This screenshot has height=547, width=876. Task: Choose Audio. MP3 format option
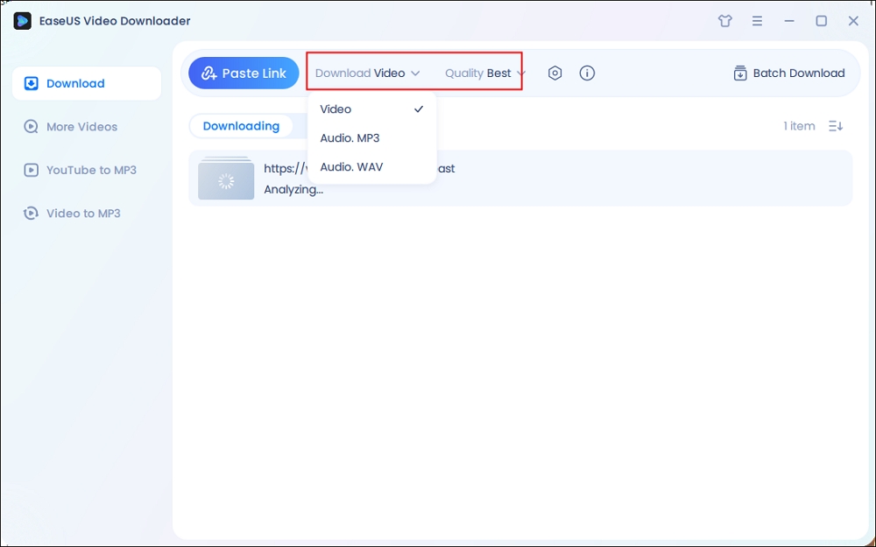pyautogui.click(x=372, y=138)
